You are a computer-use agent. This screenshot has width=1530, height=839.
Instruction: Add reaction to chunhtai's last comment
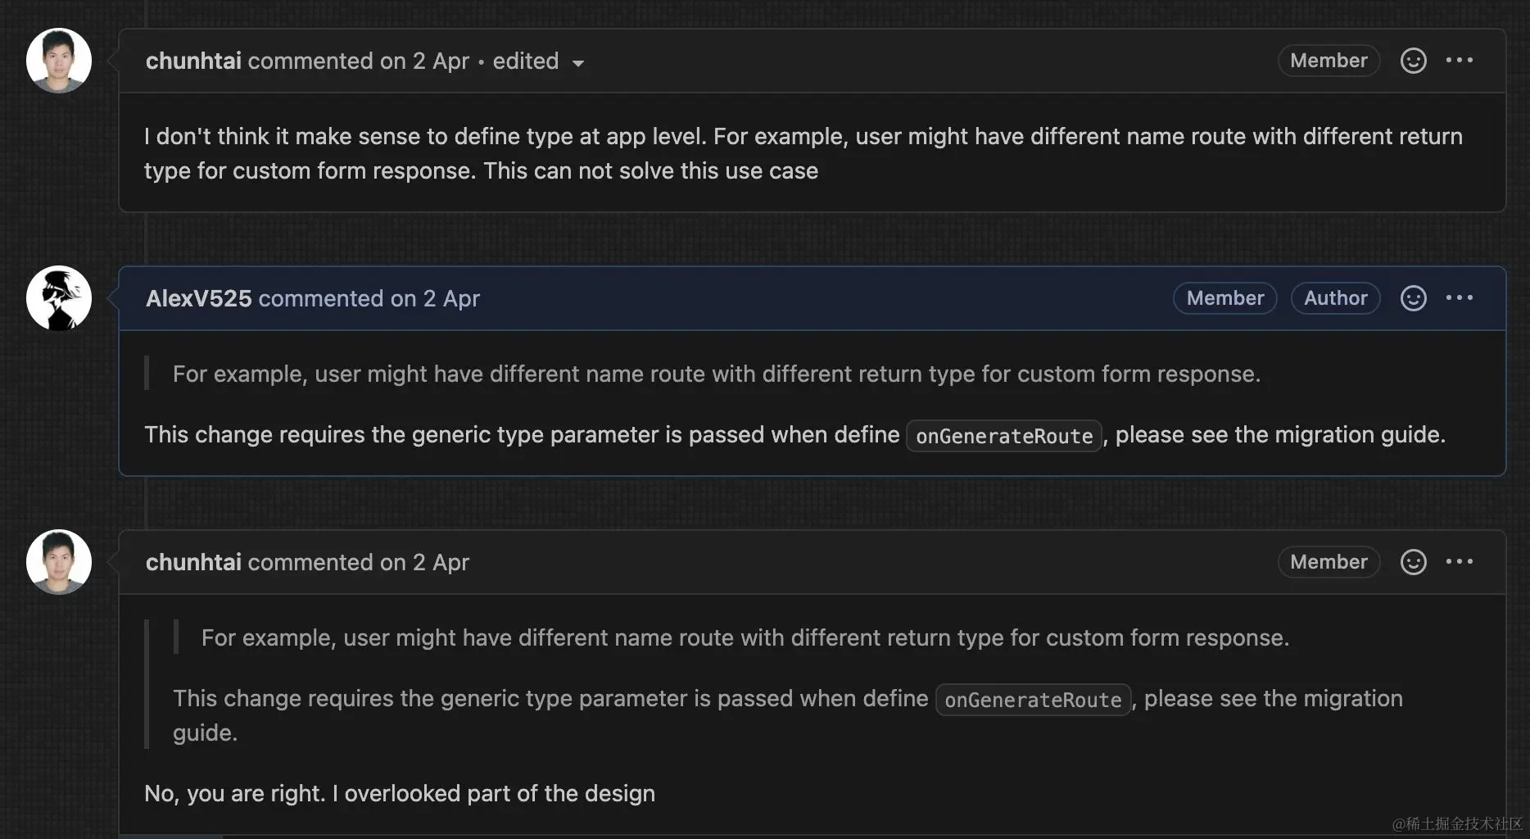click(1413, 562)
